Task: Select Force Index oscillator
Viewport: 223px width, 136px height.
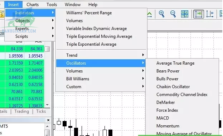Action: click(x=182, y=110)
